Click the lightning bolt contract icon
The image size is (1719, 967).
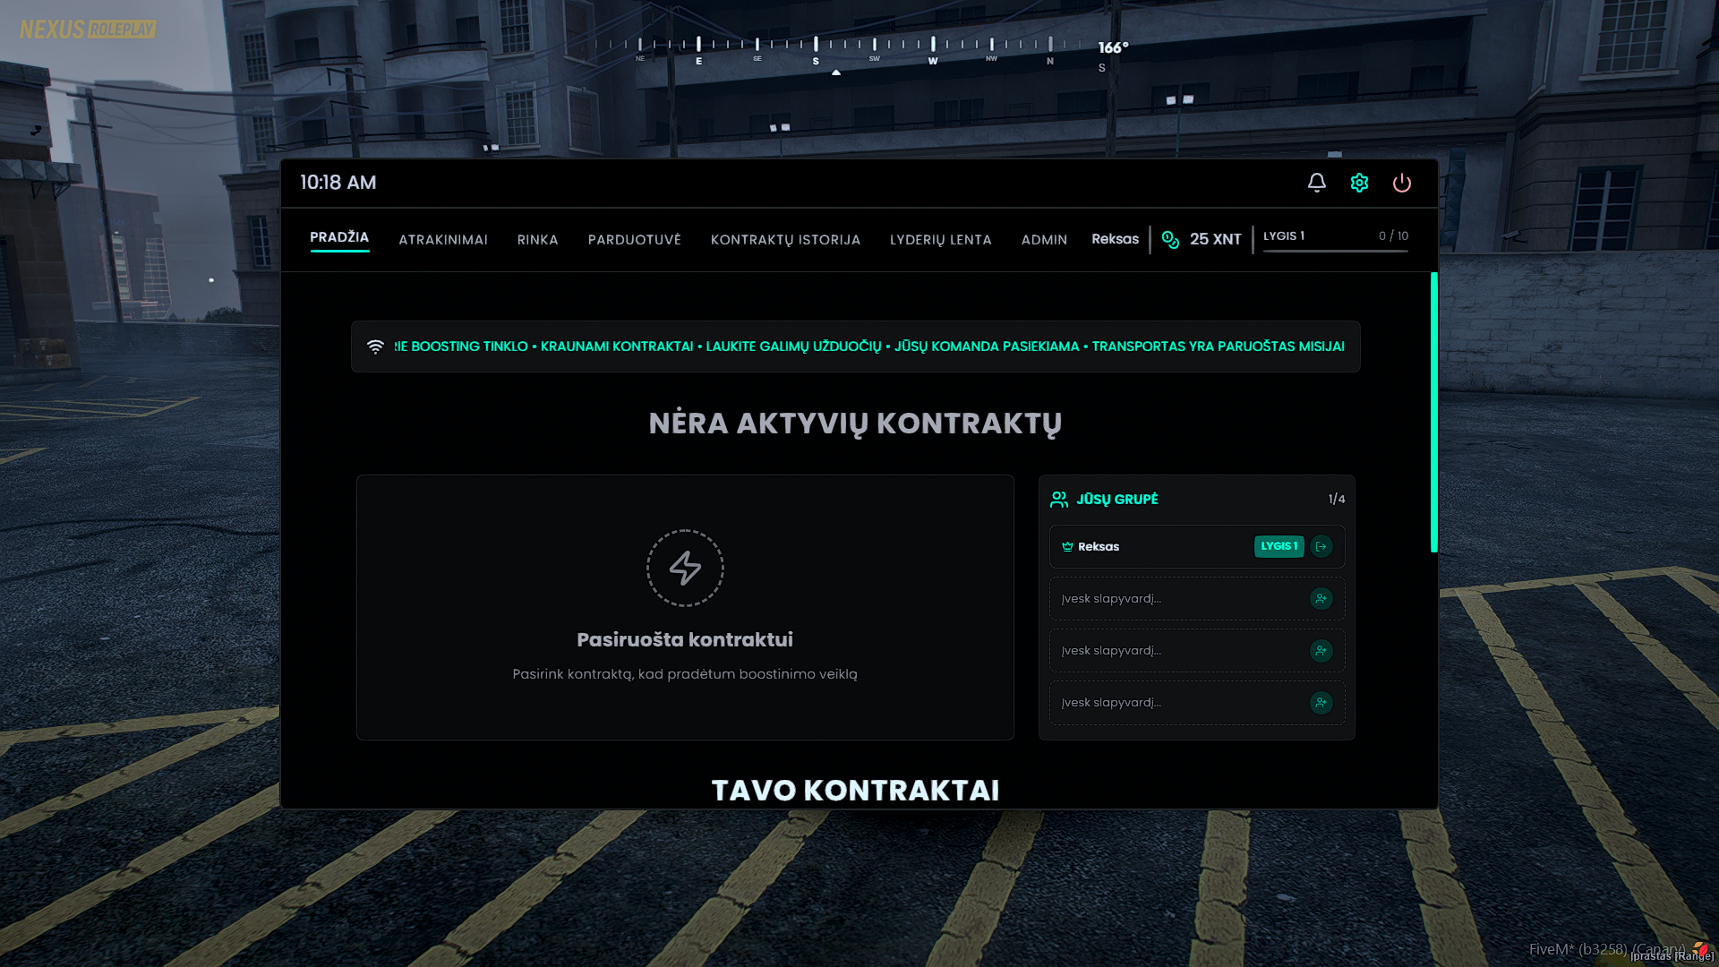tap(685, 568)
